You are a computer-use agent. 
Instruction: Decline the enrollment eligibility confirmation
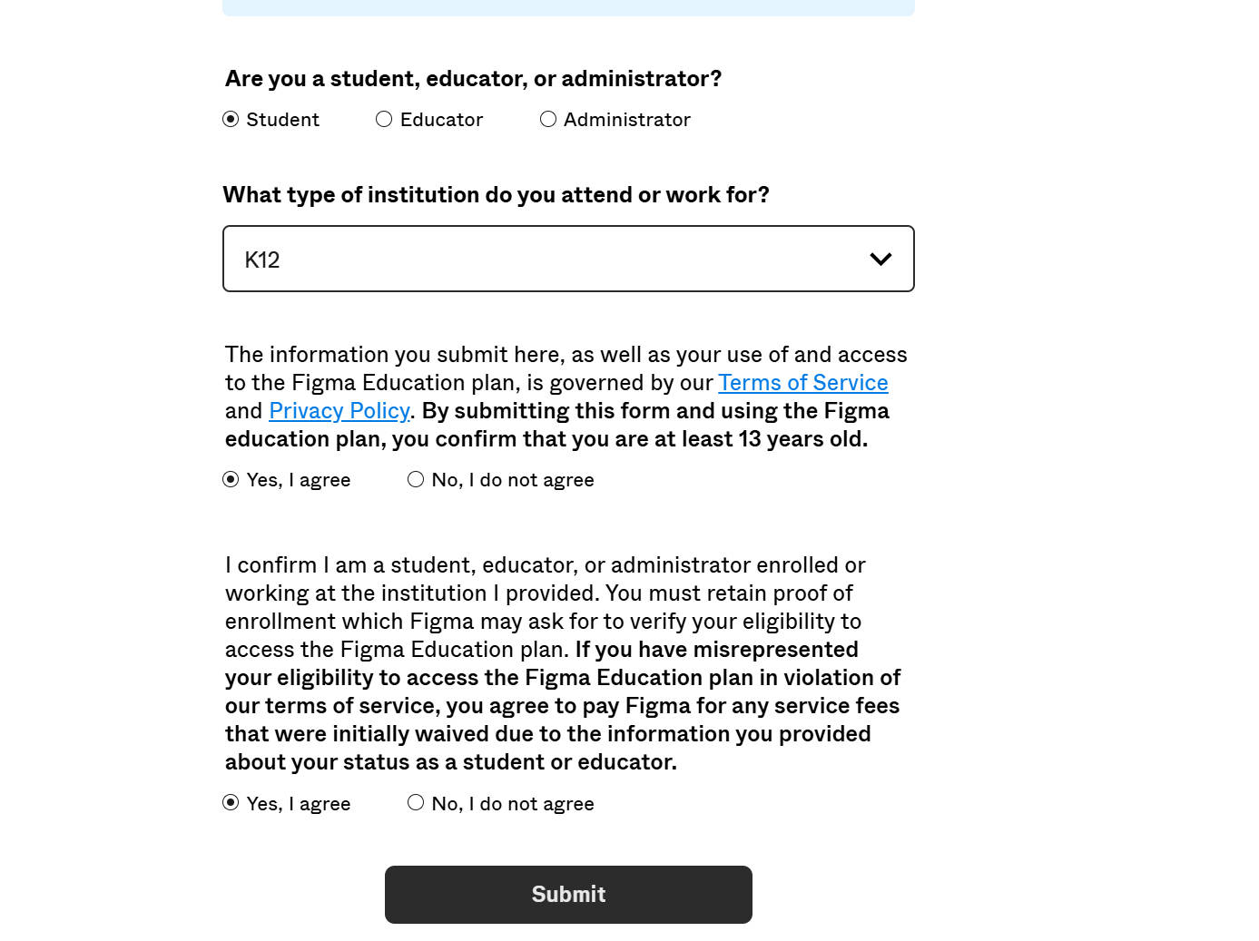point(416,802)
